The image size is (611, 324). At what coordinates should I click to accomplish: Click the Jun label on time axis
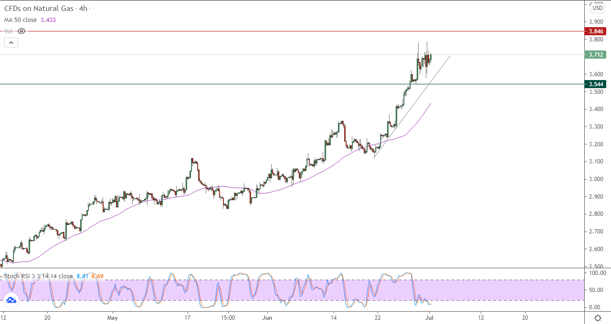pos(268,317)
